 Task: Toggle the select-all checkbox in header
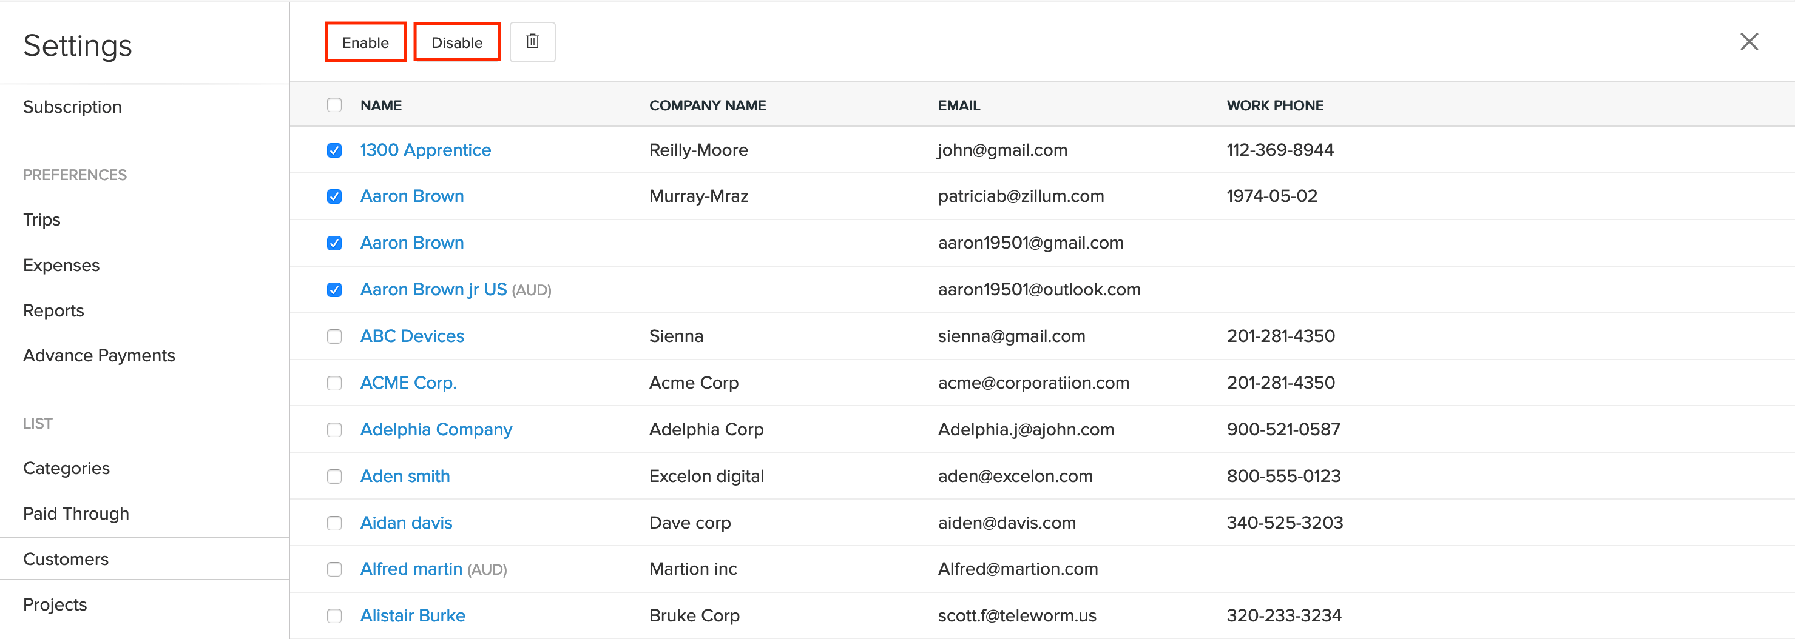(334, 105)
